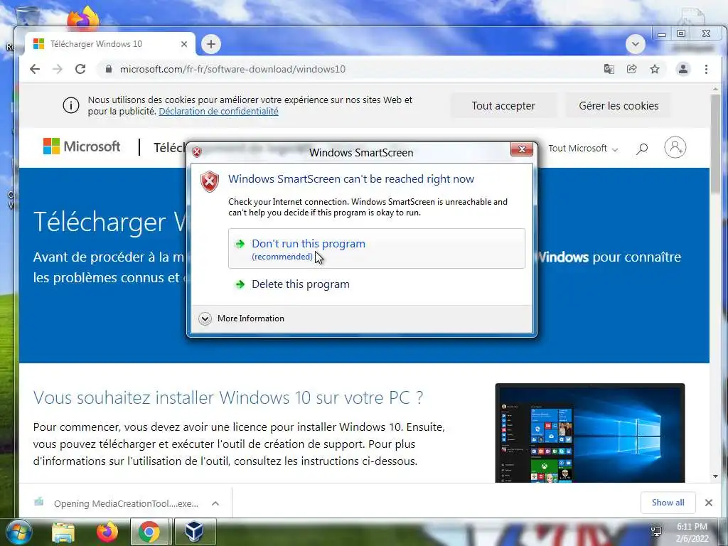Screen dimensions: 728x546
Task: Select the Télécharger Windows 10 tab
Action: [110, 44]
